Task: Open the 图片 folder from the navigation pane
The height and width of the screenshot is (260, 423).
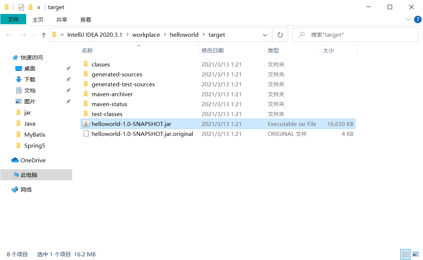Action: pos(29,101)
